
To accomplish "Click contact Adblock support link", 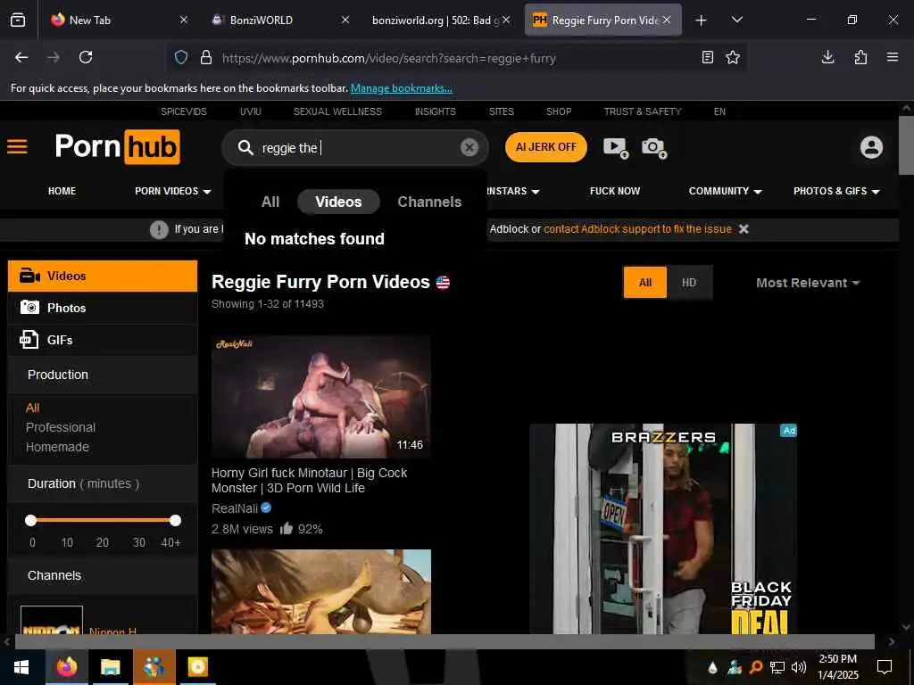I will tap(637, 229).
